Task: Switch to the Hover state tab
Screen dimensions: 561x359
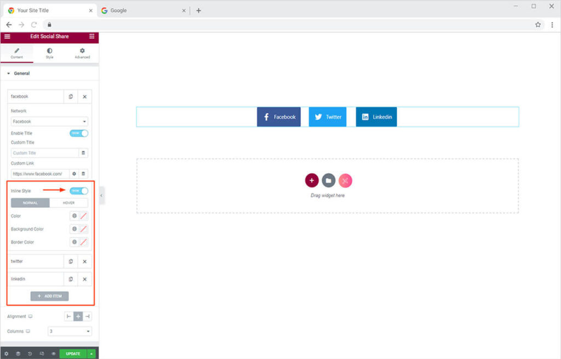Action: click(68, 203)
